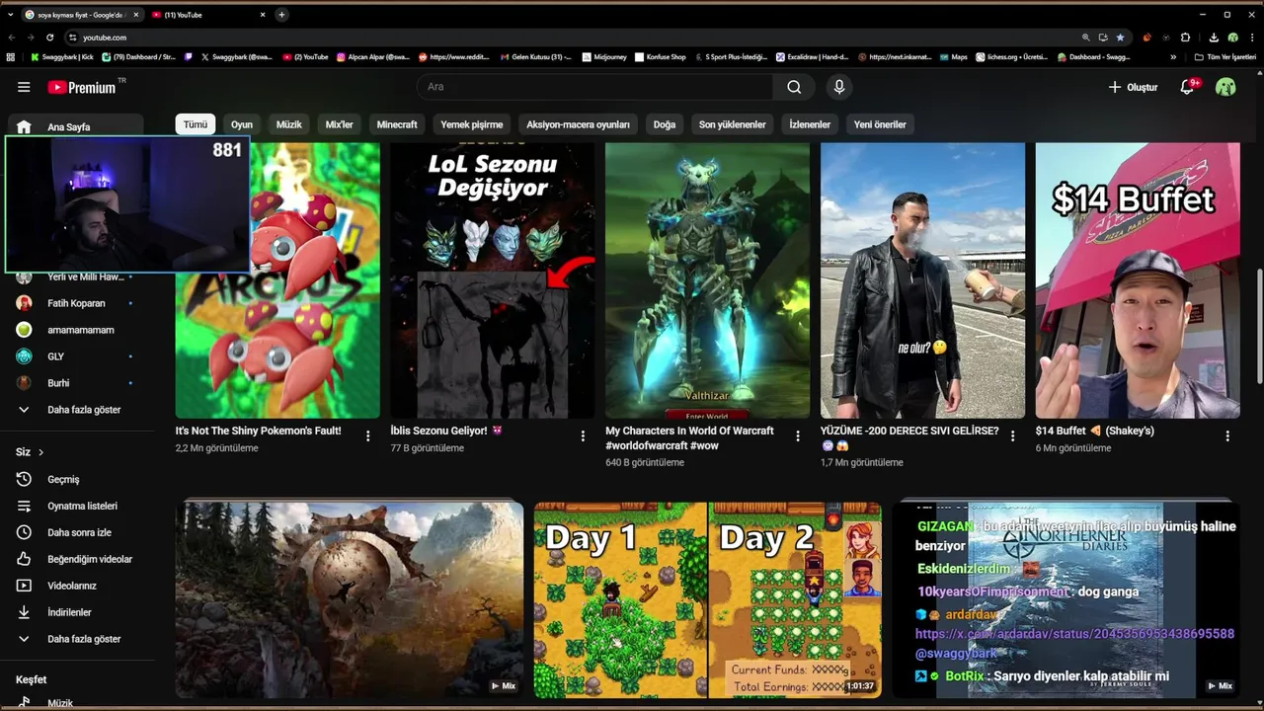Open the lichess.org bookmark

[x=1011, y=57]
